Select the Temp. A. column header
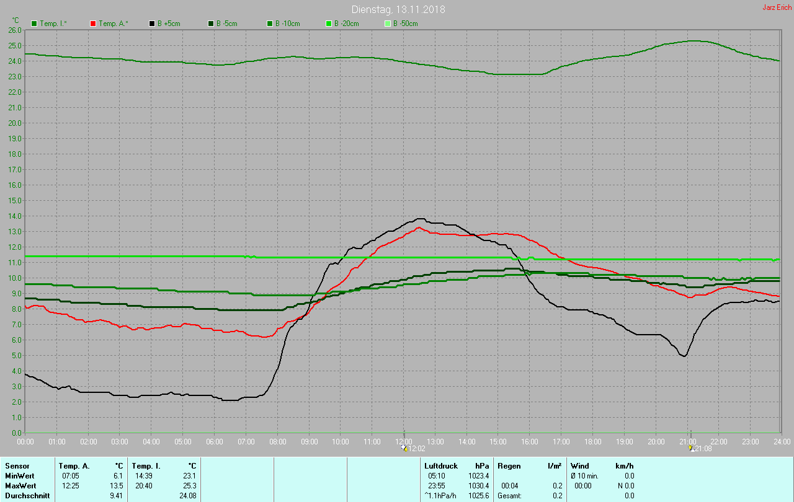Image resolution: width=794 pixels, height=502 pixels. [74, 465]
